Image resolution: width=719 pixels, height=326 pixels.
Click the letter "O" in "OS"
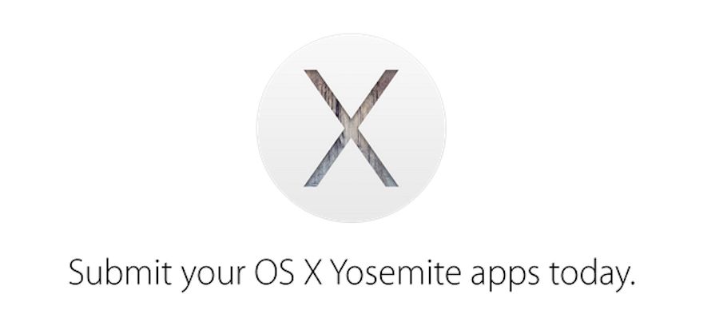(266, 272)
